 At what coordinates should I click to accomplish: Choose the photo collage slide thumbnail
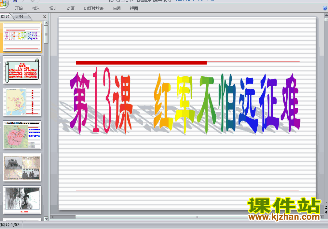[22, 167]
